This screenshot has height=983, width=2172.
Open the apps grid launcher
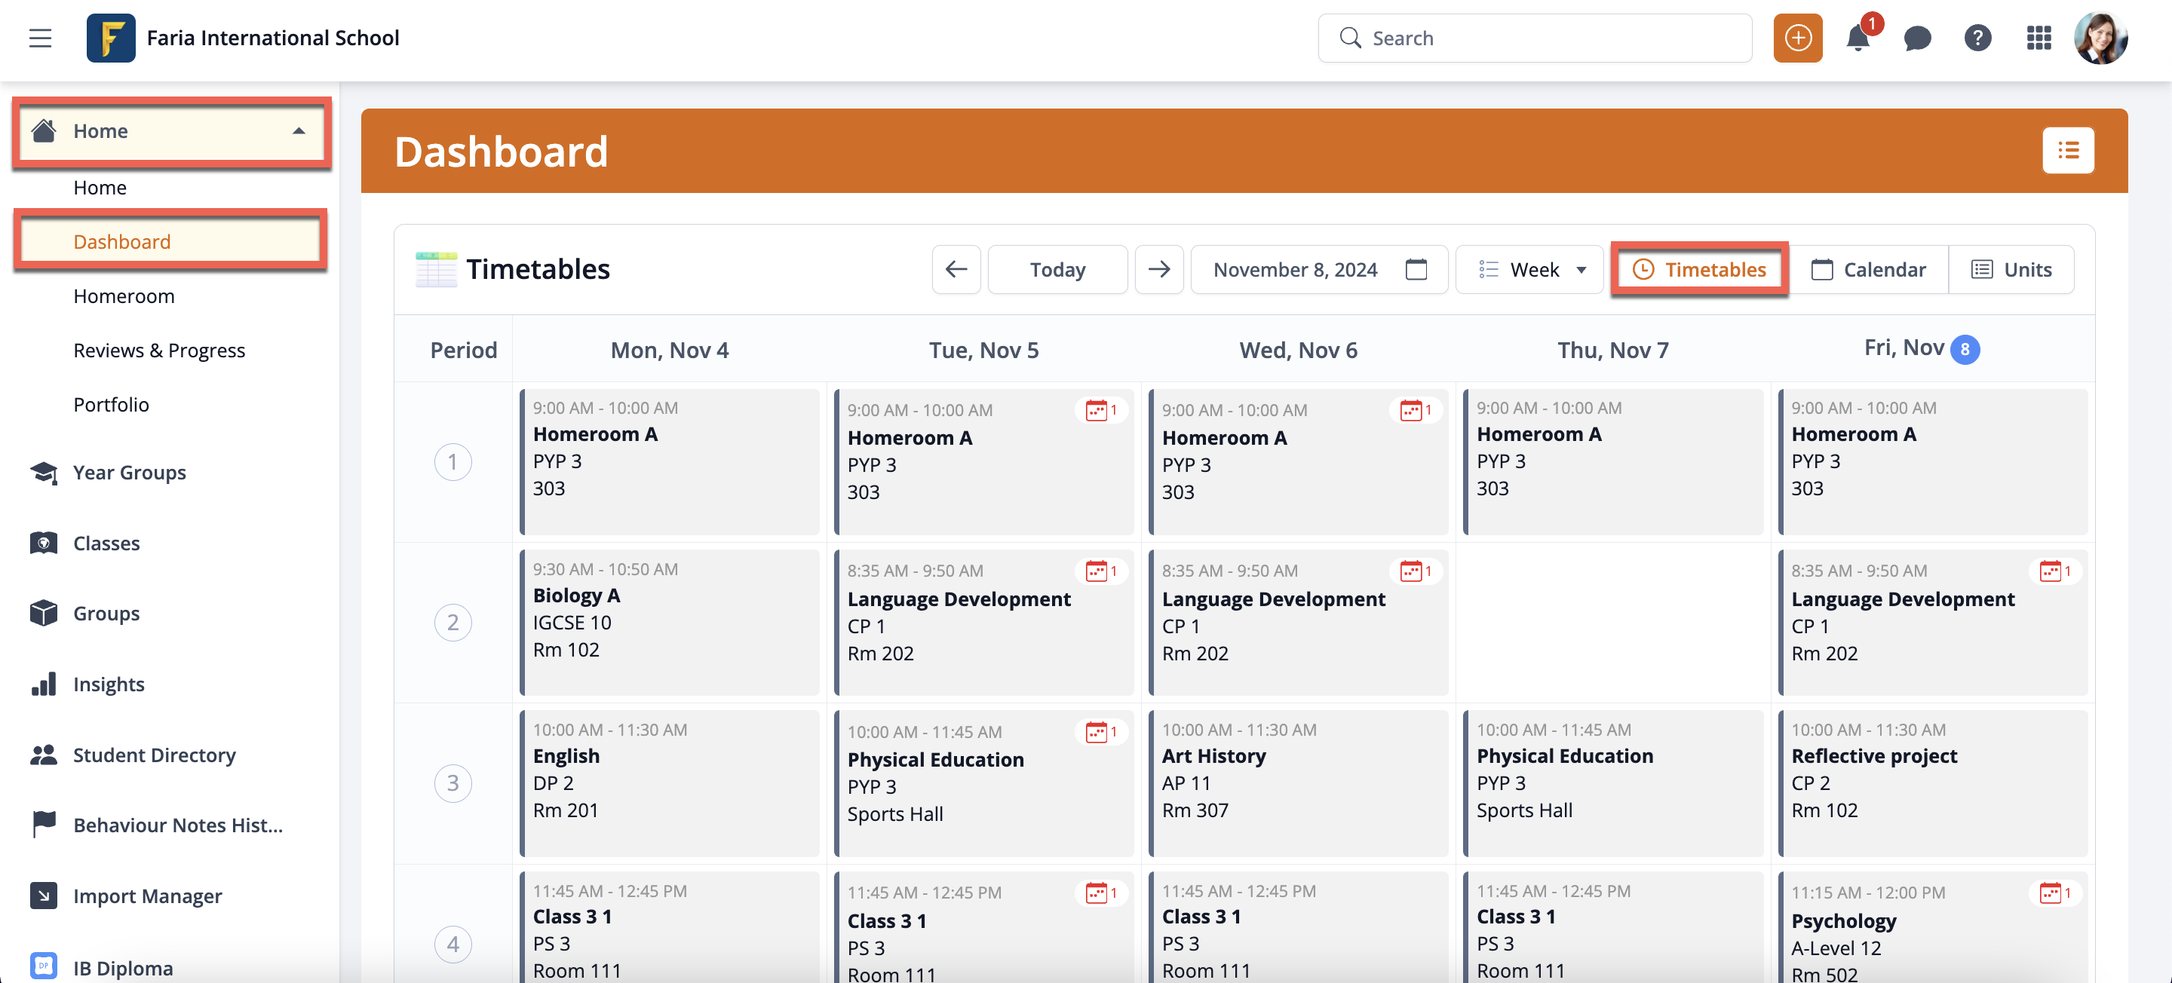pos(2038,38)
